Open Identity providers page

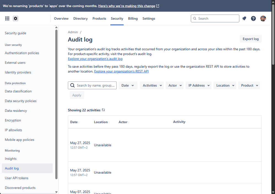click(18, 72)
